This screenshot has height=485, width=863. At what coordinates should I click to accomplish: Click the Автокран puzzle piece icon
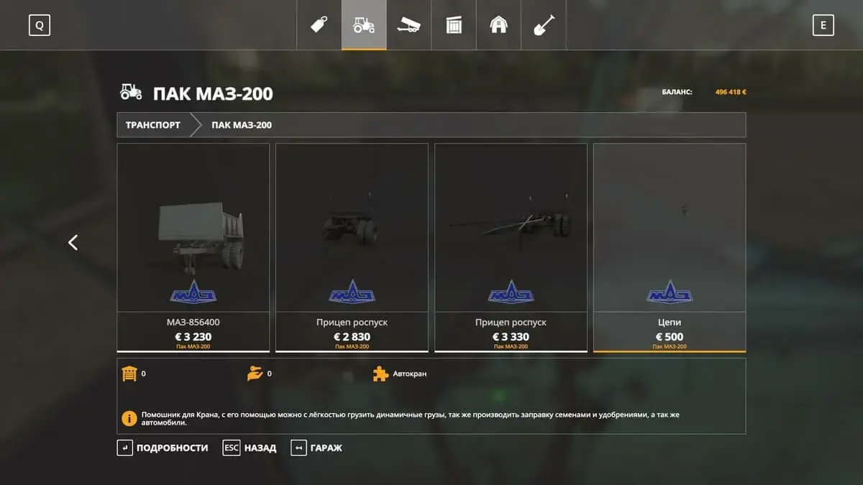pos(380,374)
